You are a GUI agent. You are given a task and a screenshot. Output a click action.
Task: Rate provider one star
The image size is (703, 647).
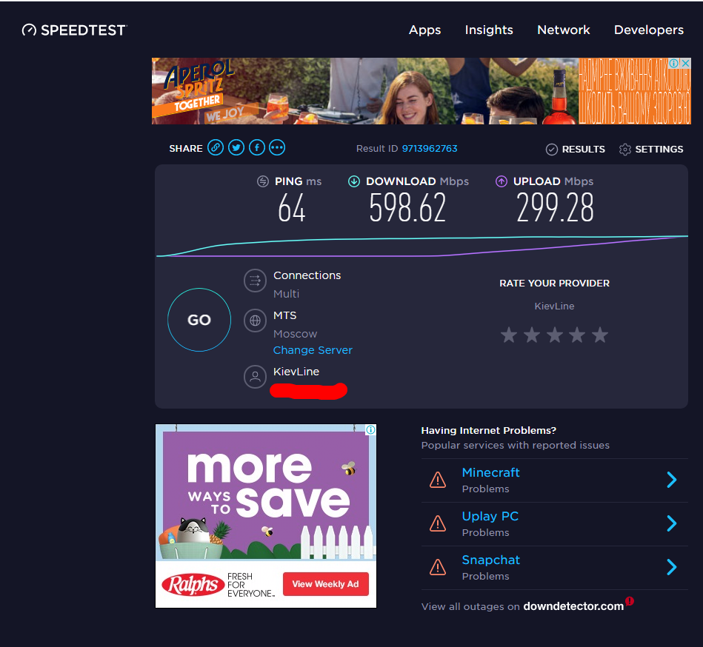click(509, 335)
